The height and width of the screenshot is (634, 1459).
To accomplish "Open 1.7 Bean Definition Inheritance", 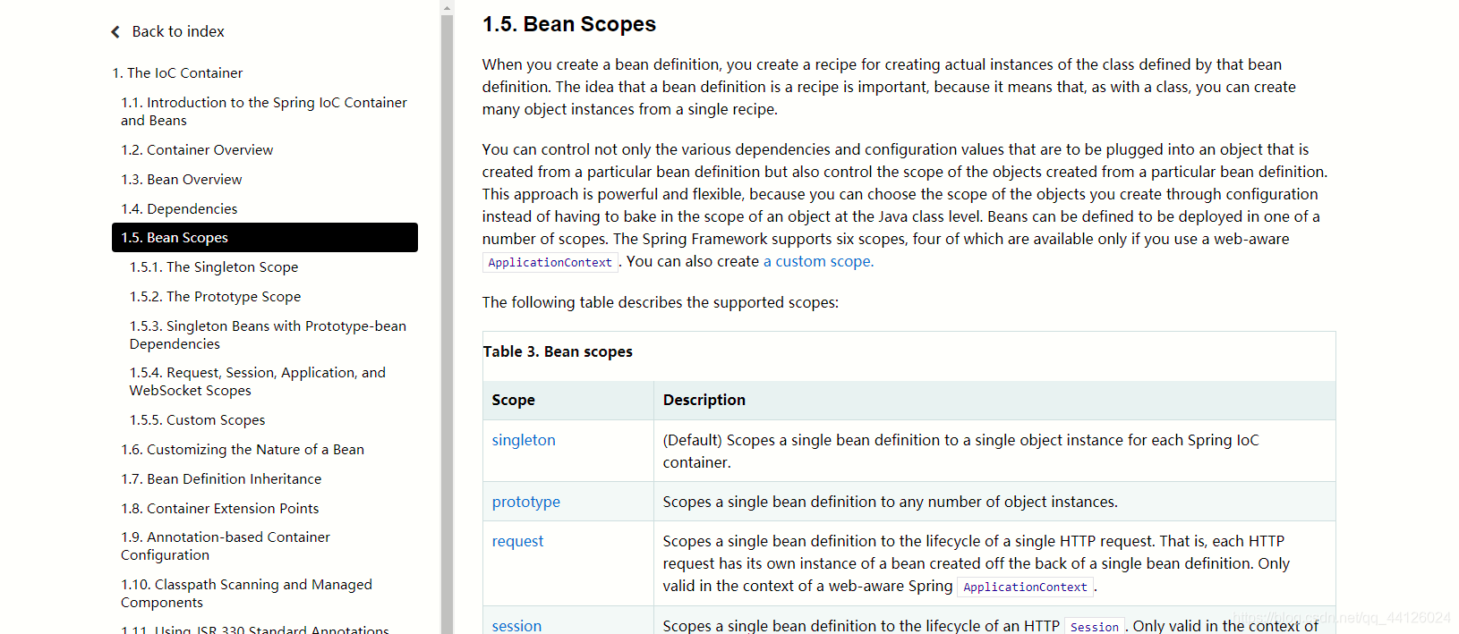I will (x=221, y=478).
